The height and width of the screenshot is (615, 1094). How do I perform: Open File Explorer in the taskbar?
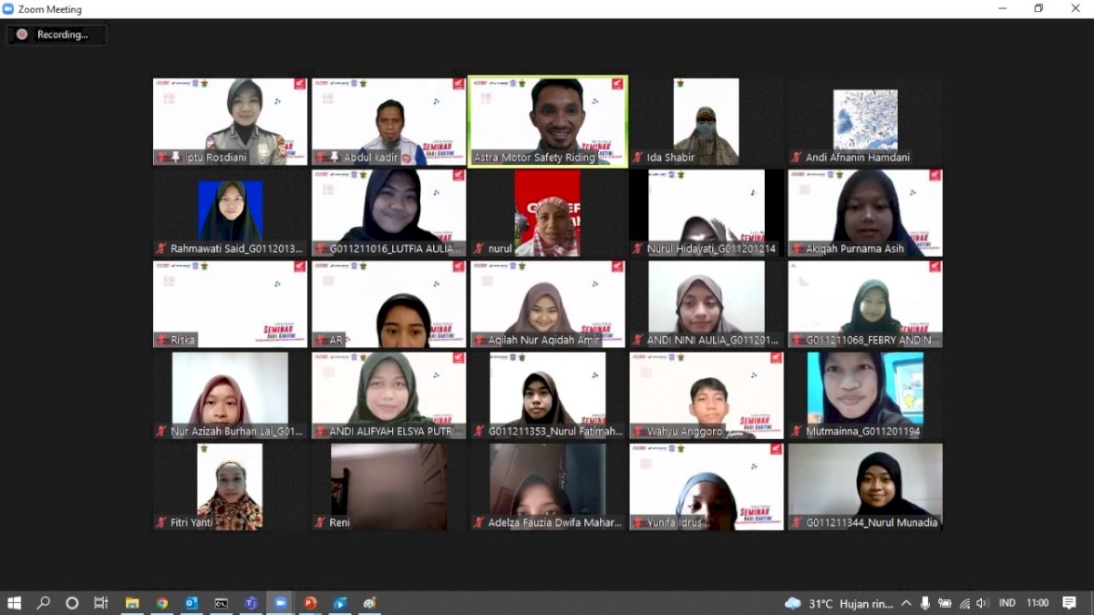click(132, 603)
